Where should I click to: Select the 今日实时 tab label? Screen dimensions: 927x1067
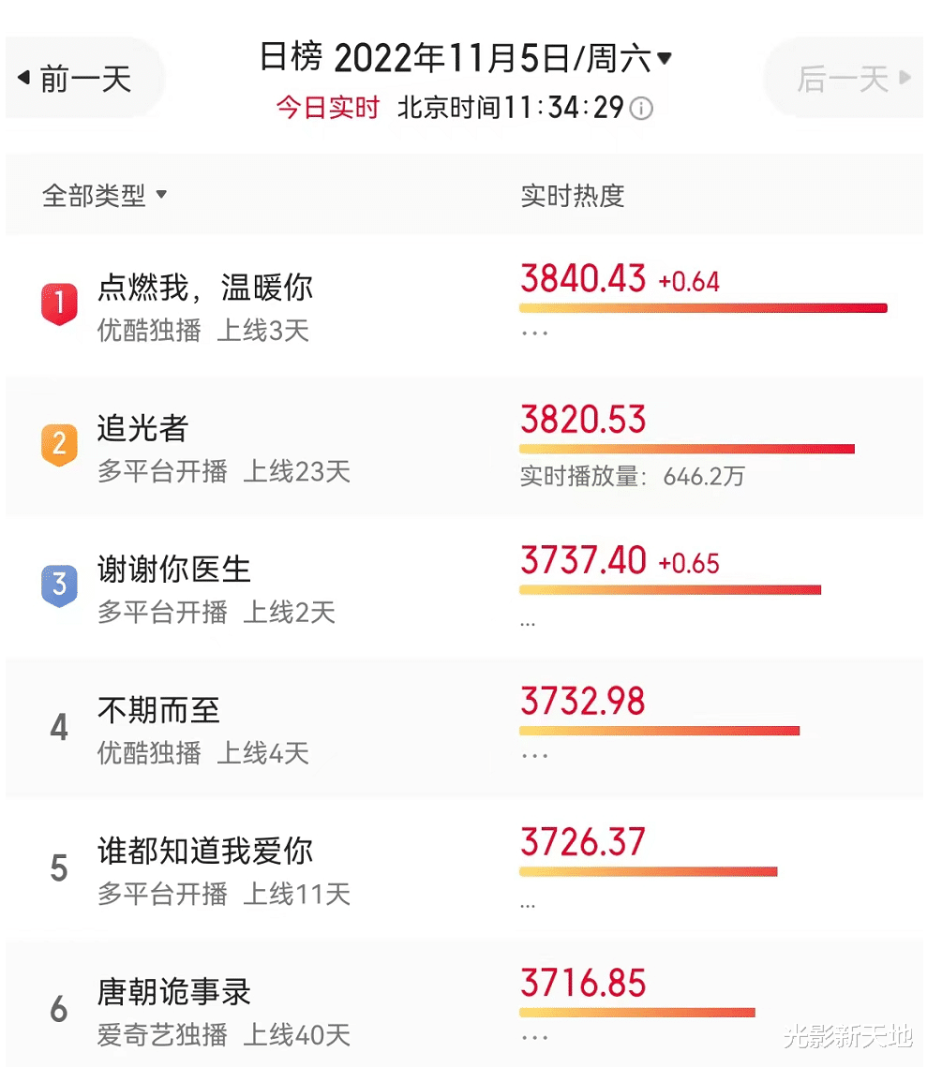pyautogui.click(x=327, y=108)
